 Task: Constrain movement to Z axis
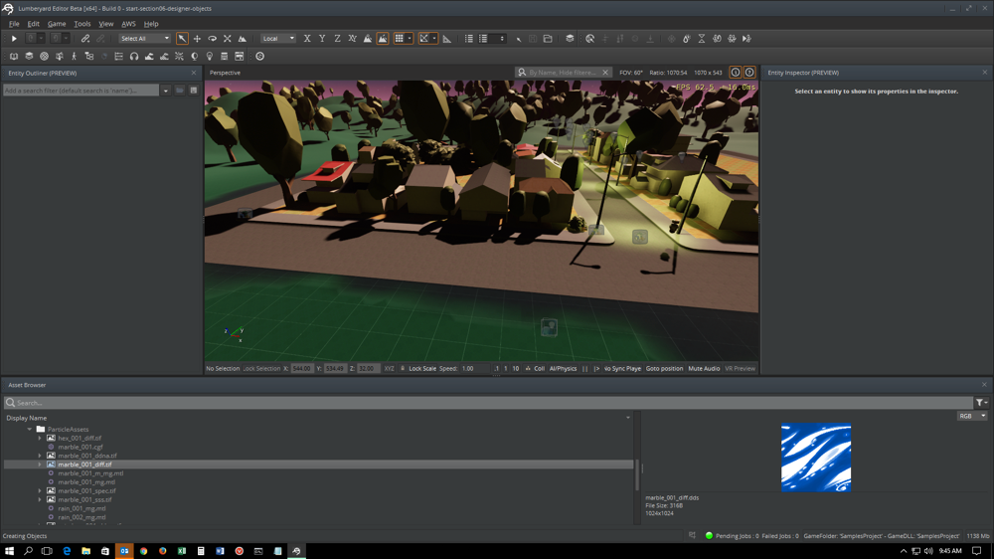[337, 39]
